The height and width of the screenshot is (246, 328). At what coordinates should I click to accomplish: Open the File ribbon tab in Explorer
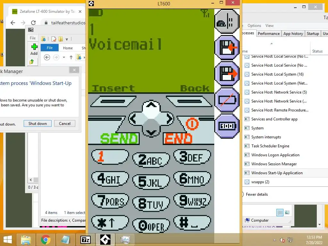pos(50,48)
